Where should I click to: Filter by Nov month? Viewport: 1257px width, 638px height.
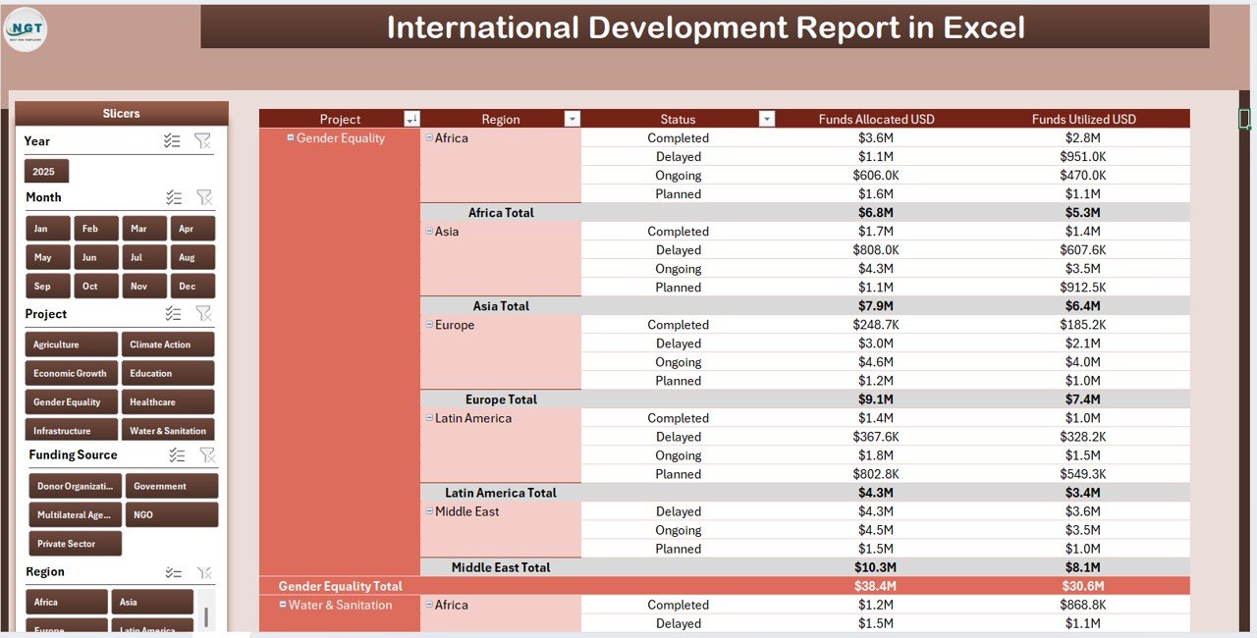[x=144, y=287]
